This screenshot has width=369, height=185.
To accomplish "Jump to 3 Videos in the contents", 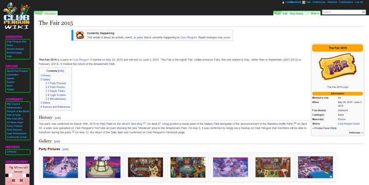I will coord(45,103).
